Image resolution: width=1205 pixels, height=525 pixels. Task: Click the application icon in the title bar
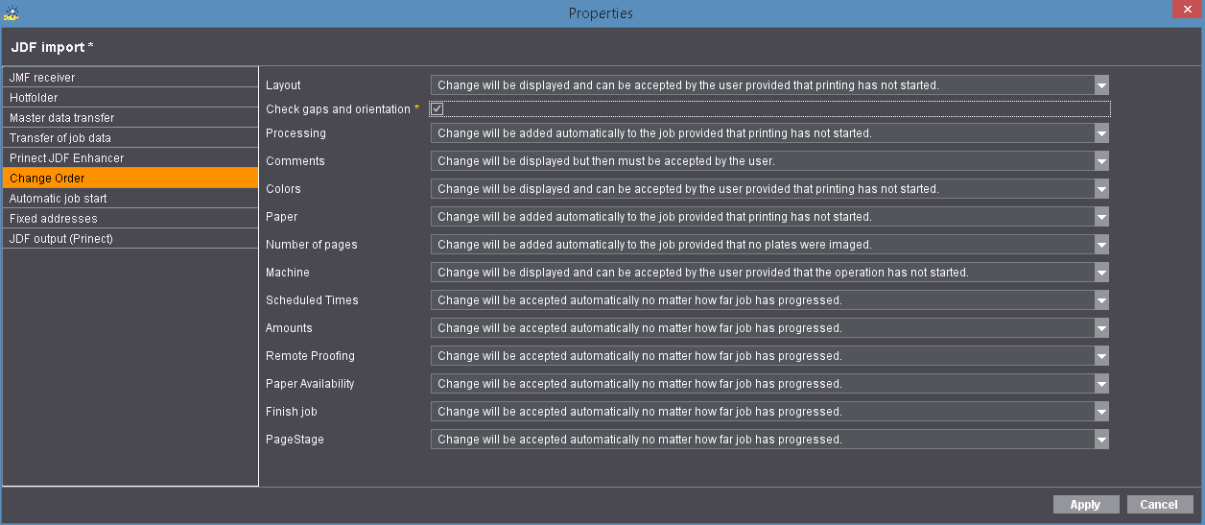pyautogui.click(x=12, y=13)
